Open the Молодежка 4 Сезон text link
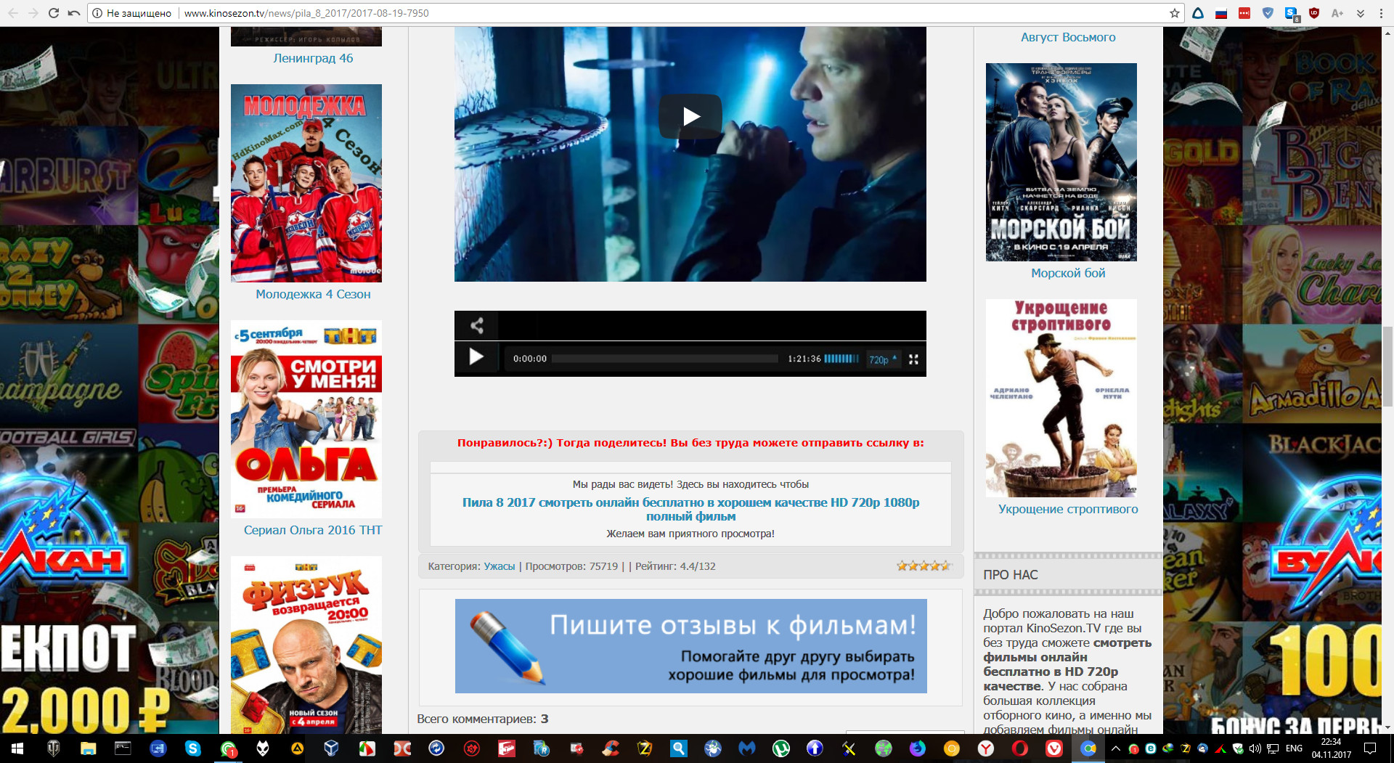The width and height of the screenshot is (1394, 763). pos(313,294)
